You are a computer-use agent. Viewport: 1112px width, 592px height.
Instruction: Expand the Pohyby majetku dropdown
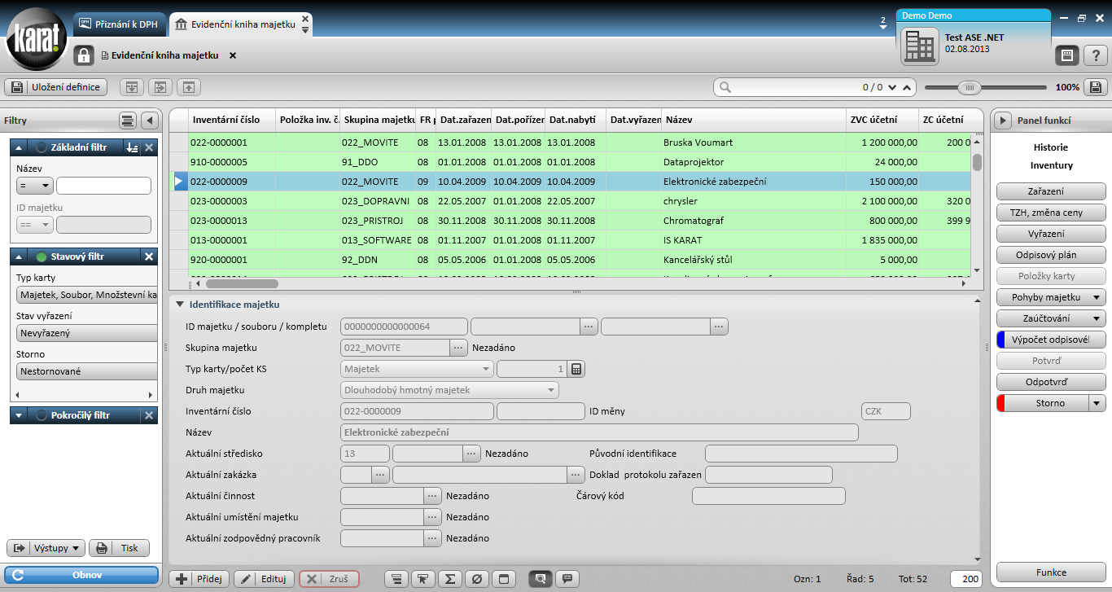[1097, 297]
